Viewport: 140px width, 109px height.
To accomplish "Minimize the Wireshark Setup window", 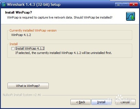I will click(x=118, y=4).
